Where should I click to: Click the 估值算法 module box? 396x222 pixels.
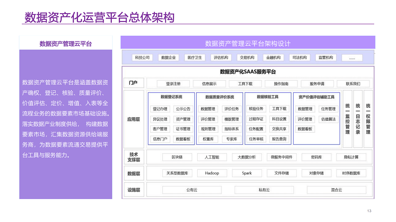coord(328,119)
